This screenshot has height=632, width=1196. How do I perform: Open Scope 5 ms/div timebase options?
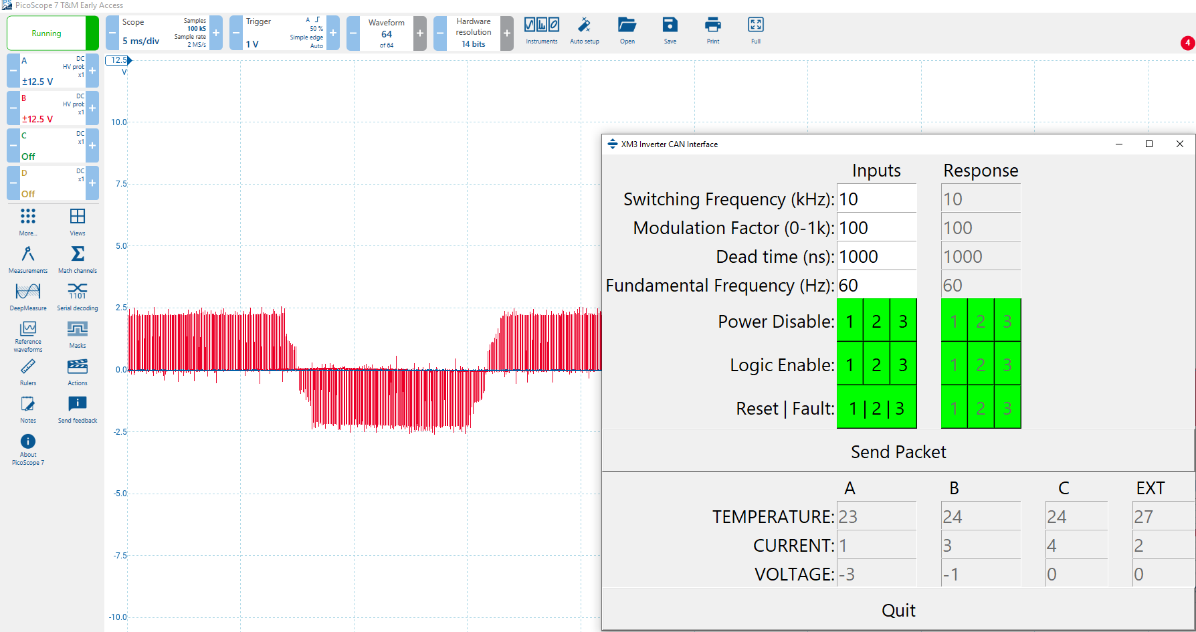(164, 33)
